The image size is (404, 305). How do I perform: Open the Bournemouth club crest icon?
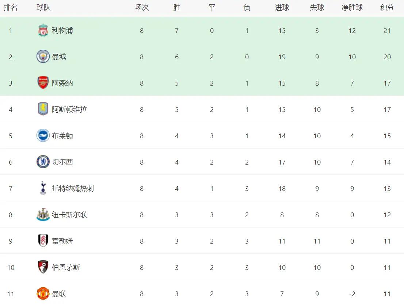(x=43, y=267)
